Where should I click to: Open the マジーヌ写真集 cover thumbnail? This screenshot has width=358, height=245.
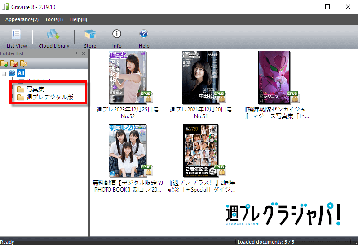click(274, 77)
